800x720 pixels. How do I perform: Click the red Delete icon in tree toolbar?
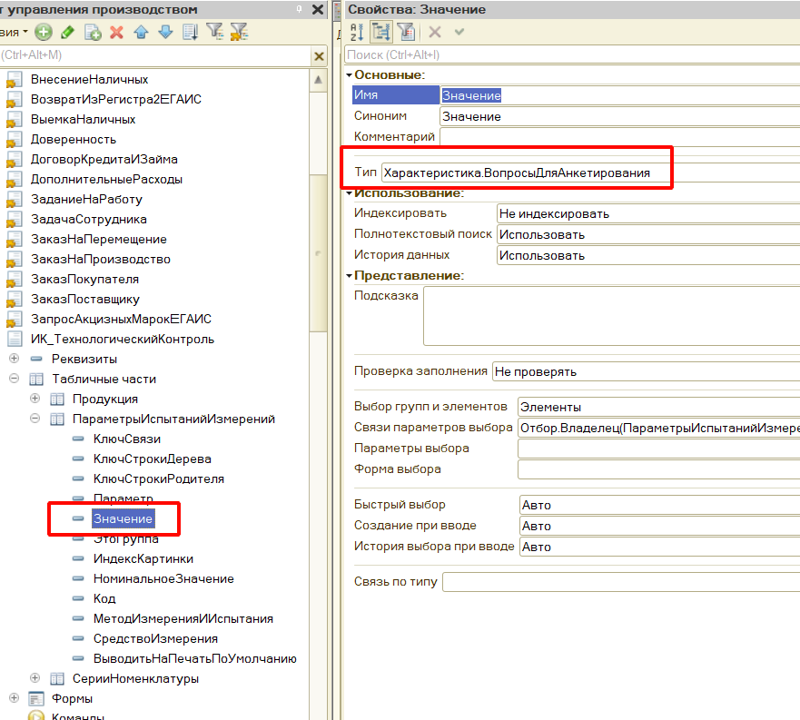tap(116, 32)
